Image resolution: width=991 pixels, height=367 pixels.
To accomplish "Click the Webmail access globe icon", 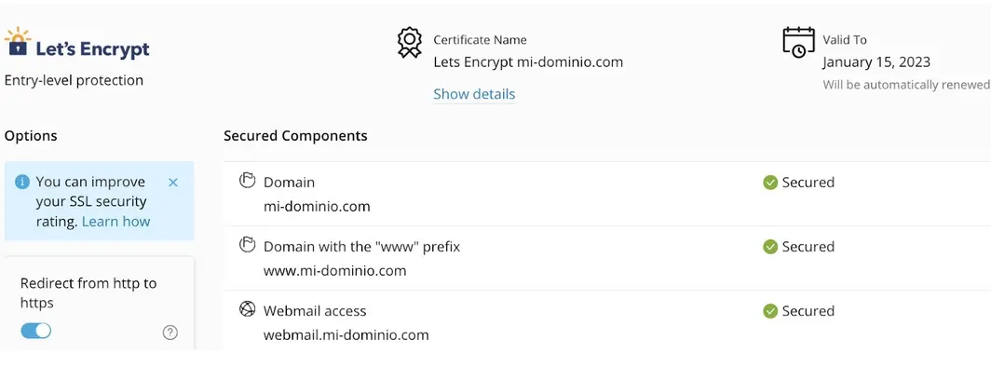I will click(x=247, y=309).
